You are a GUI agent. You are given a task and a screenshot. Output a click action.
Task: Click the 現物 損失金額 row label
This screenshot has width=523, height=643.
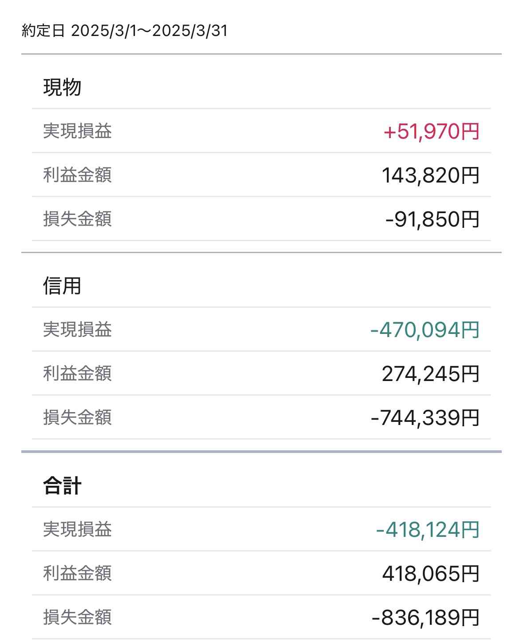tap(77, 219)
